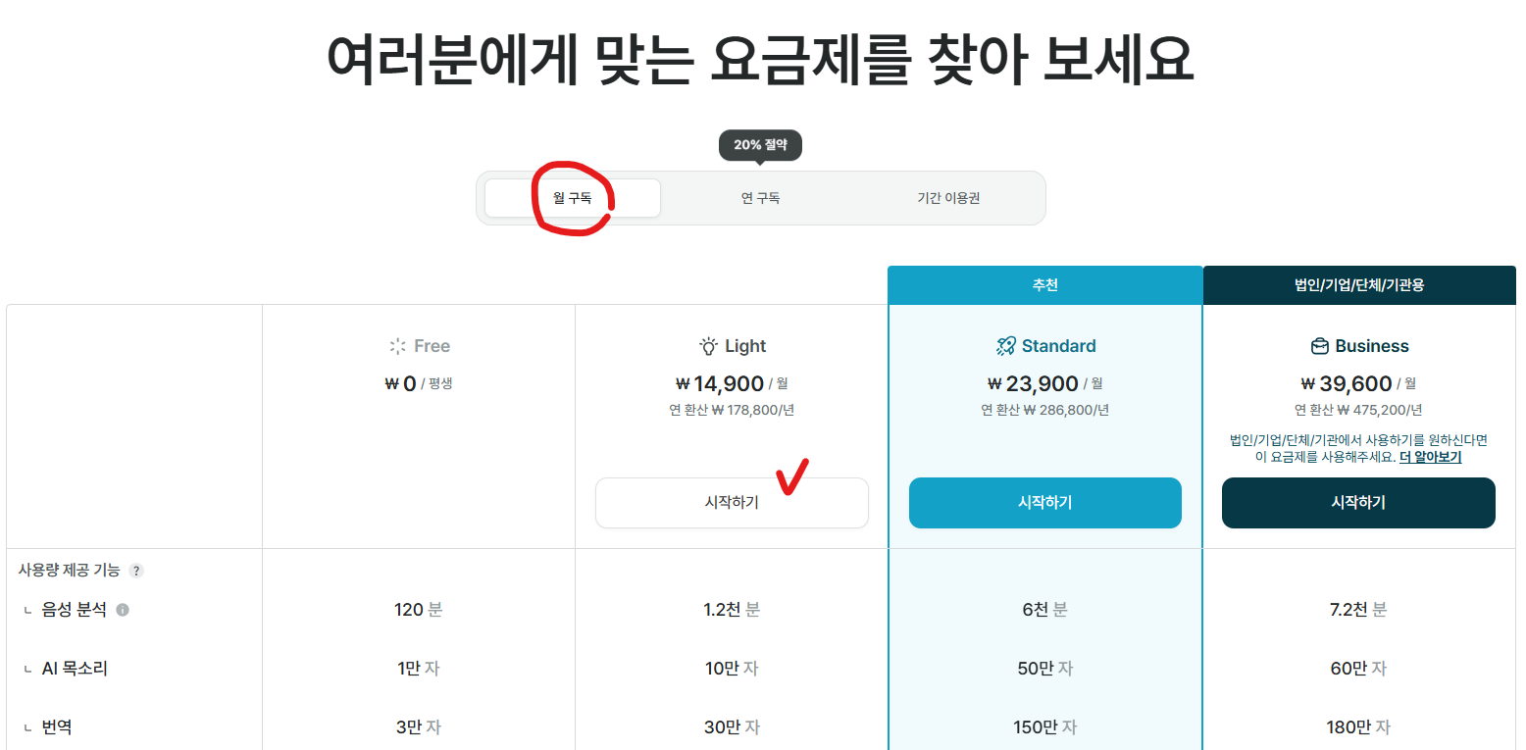Click the 법인/기업/단체/기관용 header banner

point(1358,284)
